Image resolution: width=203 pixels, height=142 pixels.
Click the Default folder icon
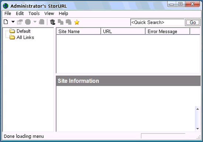pyautogui.click(x=12, y=31)
